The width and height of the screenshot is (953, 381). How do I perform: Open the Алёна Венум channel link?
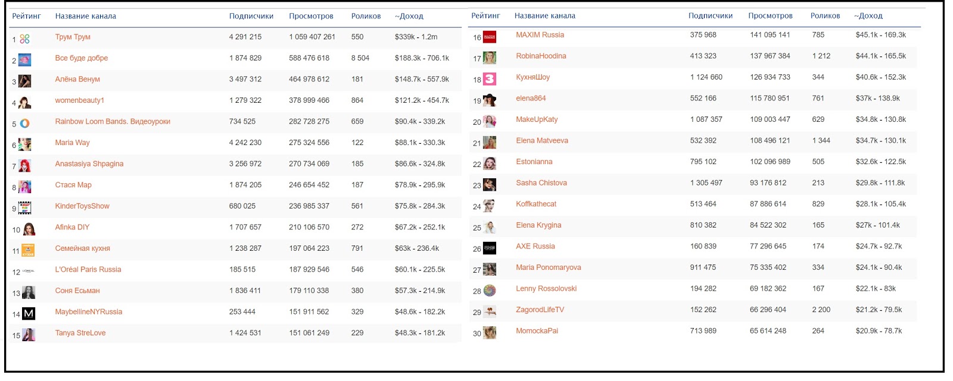click(x=77, y=79)
